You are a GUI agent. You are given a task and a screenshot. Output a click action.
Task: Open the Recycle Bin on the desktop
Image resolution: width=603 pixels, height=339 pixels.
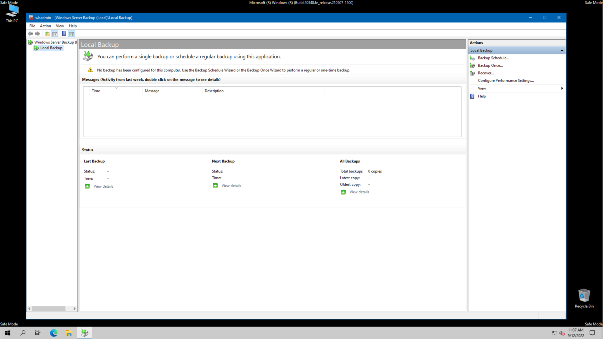584,296
